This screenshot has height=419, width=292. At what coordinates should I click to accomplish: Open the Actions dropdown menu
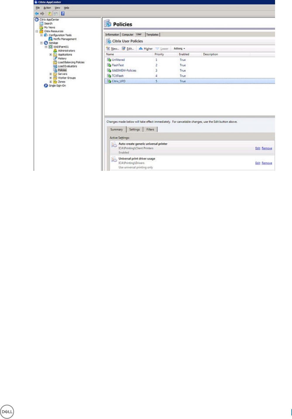click(179, 49)
